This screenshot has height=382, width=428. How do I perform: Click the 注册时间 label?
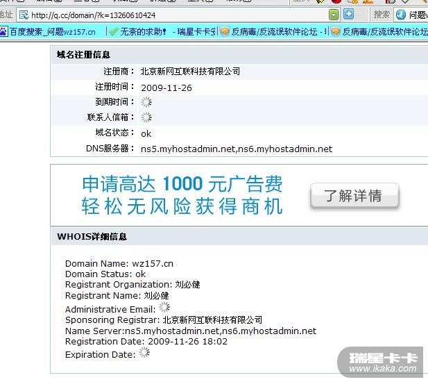coord(115,87)
